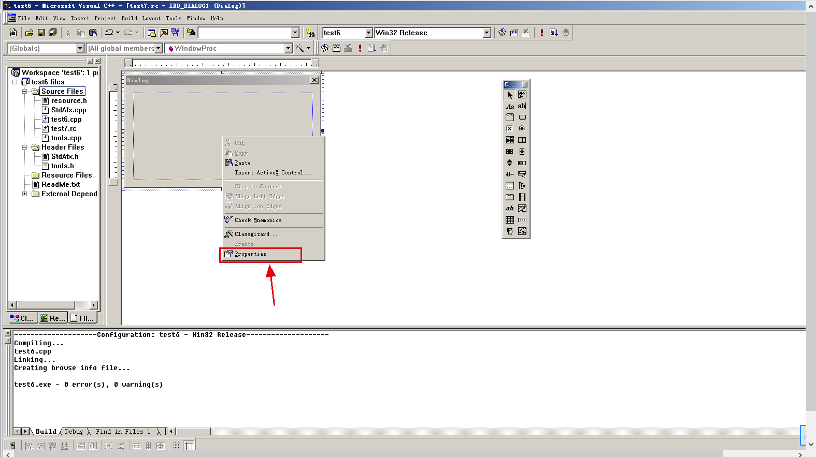Click the Open file toolbar icon
The width and height of the screenshot is (816, 457).
(x=29, y=33)
